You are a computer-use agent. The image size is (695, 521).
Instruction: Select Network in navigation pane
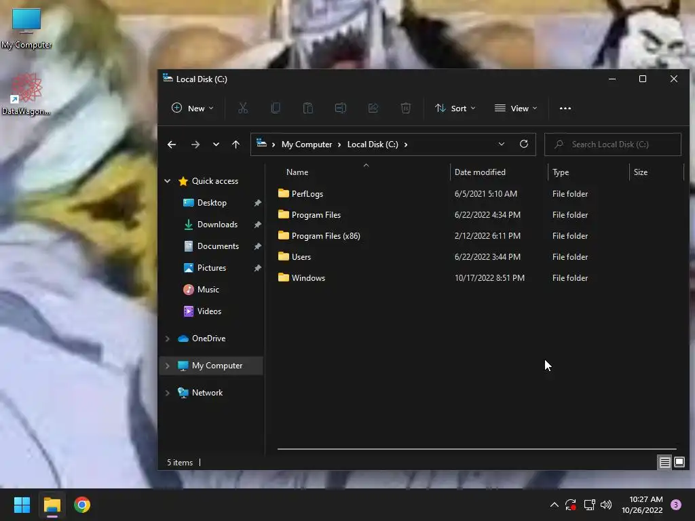coord(207,393)
